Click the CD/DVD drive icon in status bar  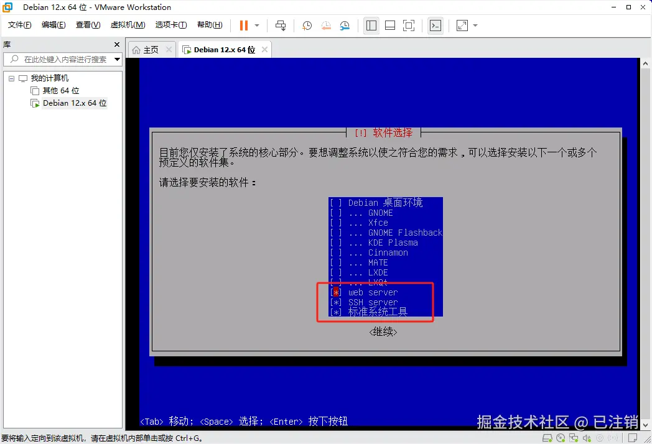(560, 437)
